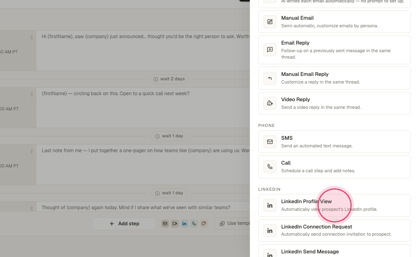Viewport: 419px width, 257px height.
Task: Click the PHONE section heading
Action: (266, 125)
